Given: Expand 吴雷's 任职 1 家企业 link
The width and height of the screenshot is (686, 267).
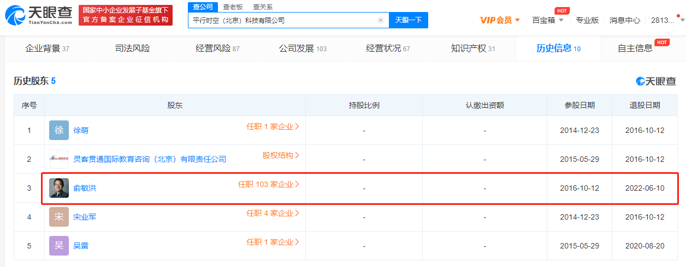Looking at the screenshot, I should [x=273, y=242].
